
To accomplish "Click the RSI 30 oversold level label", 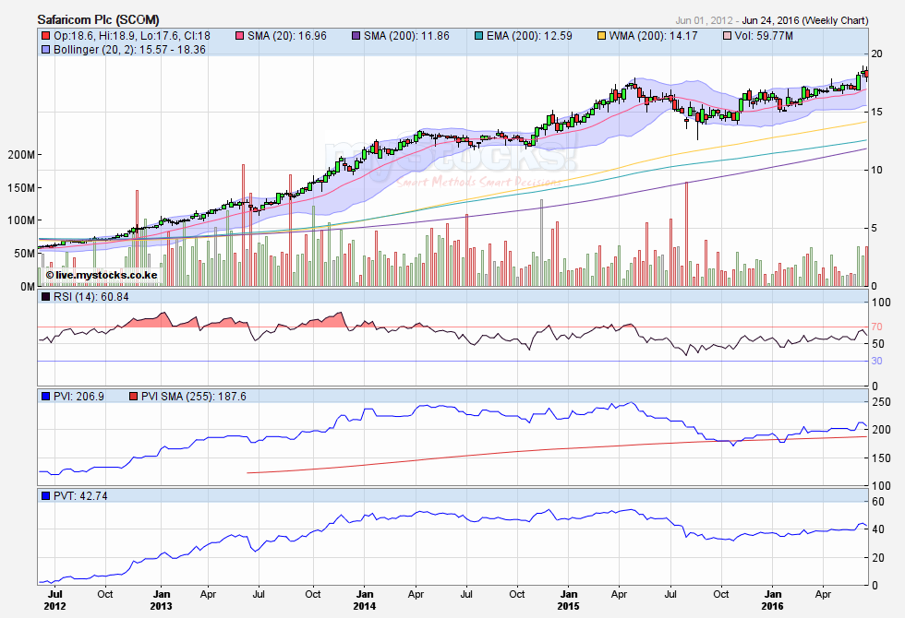I will [877, 361].
